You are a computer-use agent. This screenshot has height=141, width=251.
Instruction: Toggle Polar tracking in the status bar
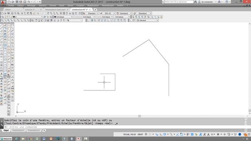(x=165, y=134)
